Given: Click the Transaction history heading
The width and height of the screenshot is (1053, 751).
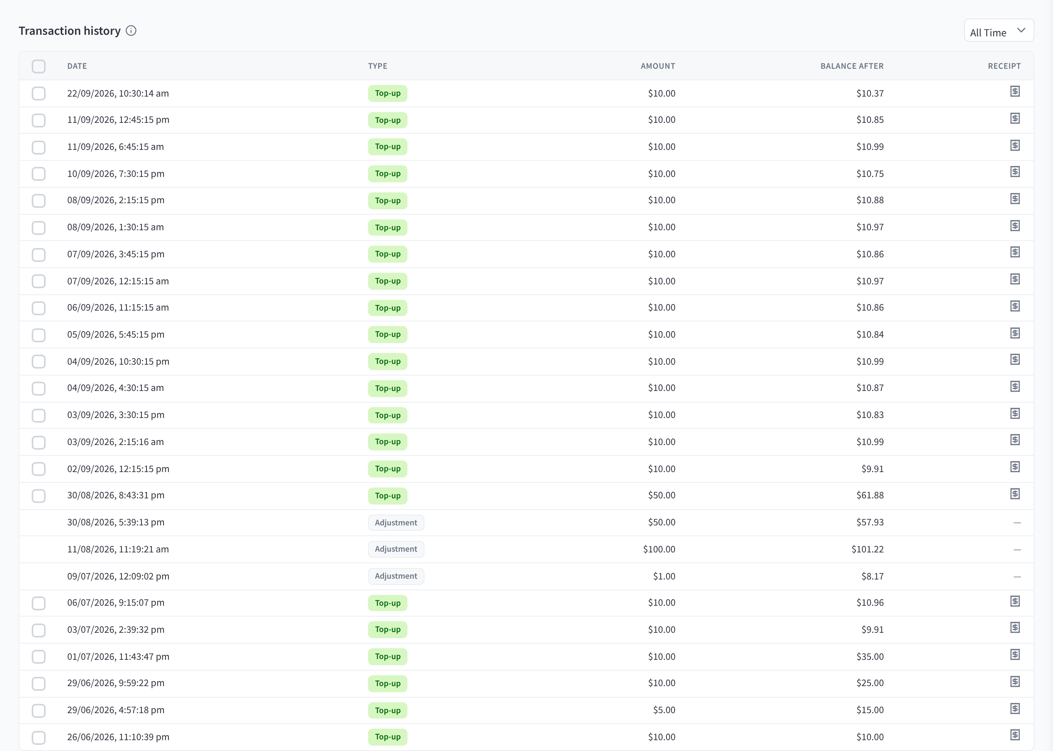Looking at the screenshot, I should 70,31.
